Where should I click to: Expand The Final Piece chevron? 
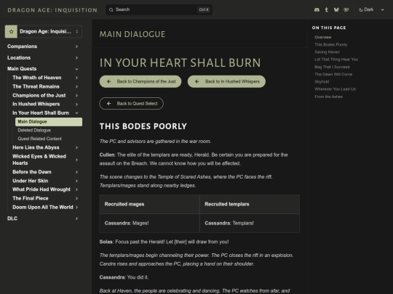pyautogui.click(x=76, y=198)
